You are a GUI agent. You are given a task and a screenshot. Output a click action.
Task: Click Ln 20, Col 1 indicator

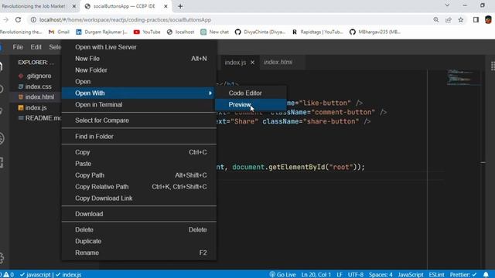point(316,275)
